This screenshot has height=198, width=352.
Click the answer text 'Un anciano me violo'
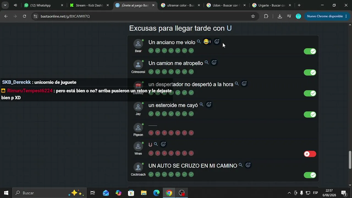[x=172, y=42]
